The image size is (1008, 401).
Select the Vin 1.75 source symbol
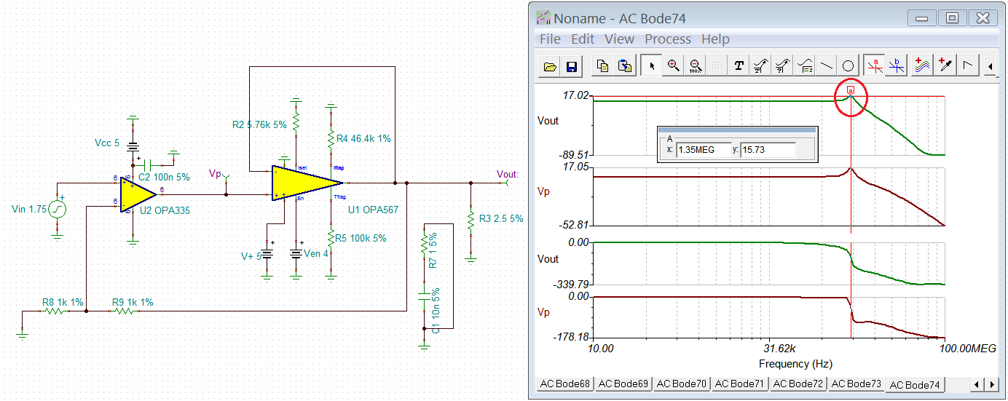pyautogui.click(x=58, y=210)
